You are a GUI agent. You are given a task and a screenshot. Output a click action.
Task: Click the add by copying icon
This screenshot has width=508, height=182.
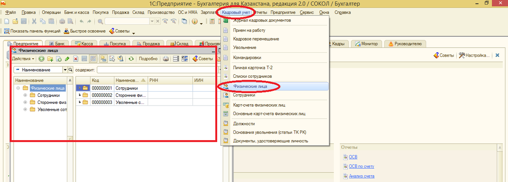point(58,59)
